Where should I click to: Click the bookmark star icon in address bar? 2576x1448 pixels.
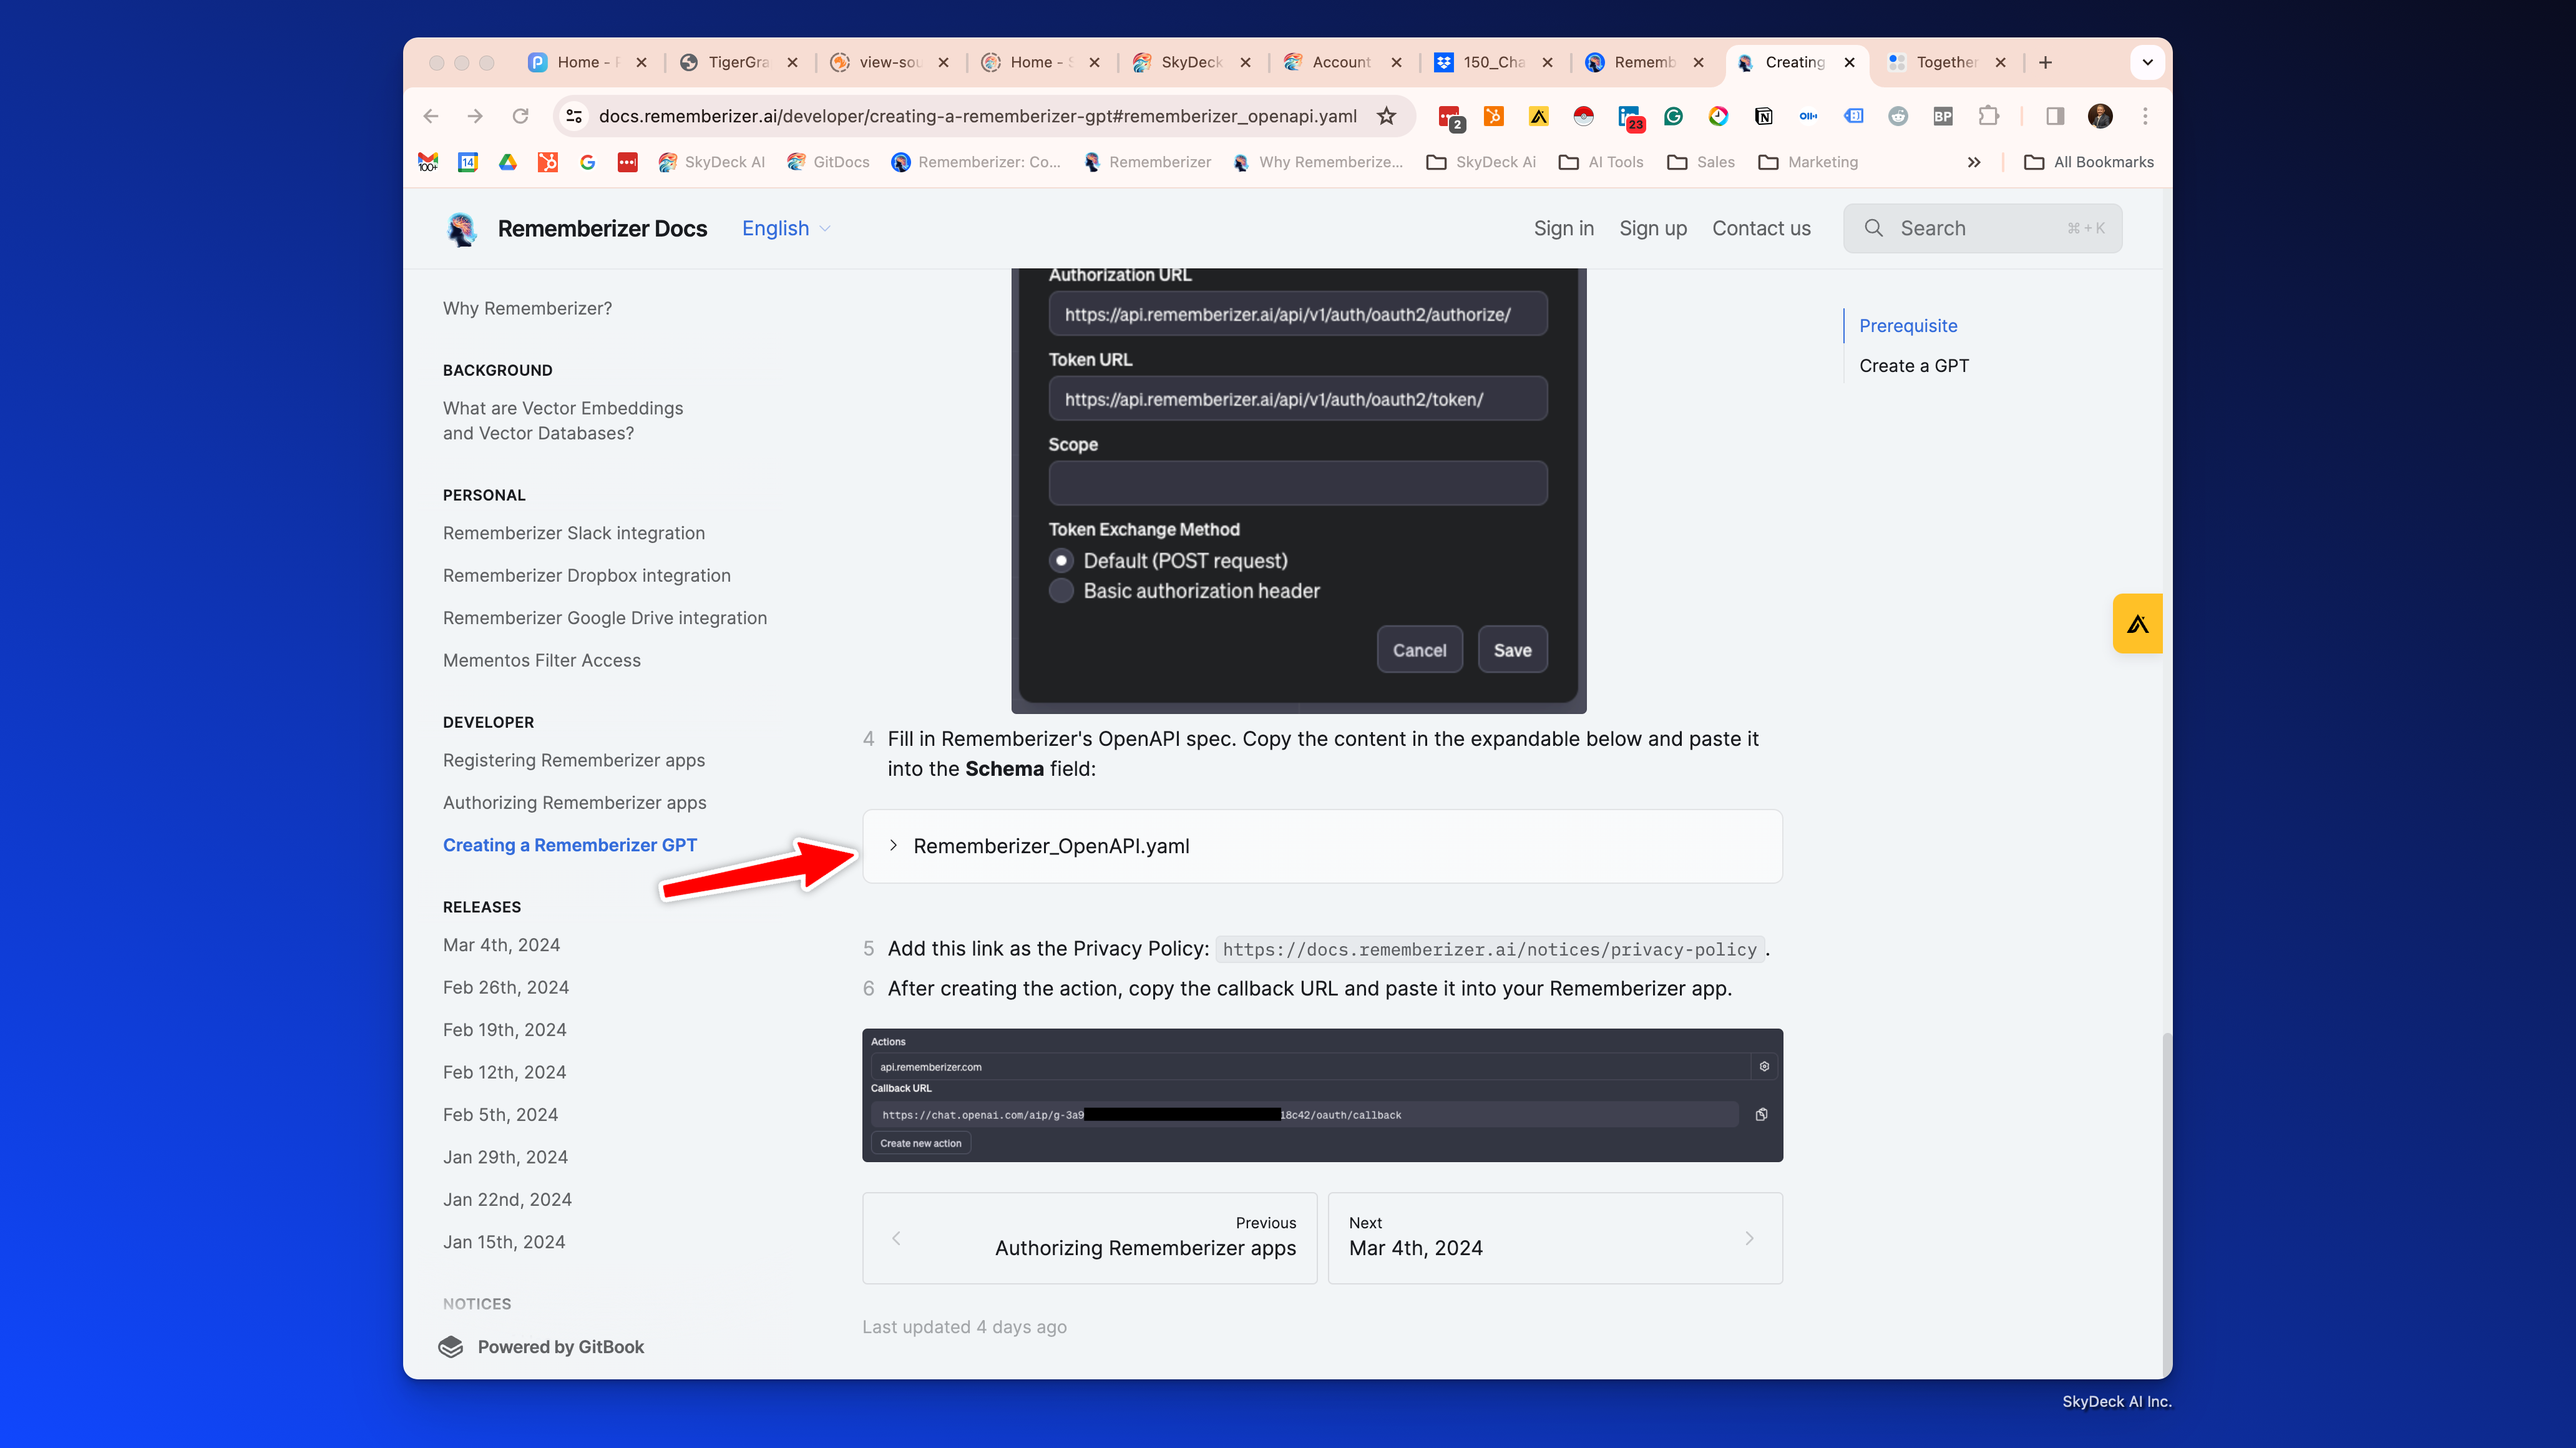coord(1386,116)
